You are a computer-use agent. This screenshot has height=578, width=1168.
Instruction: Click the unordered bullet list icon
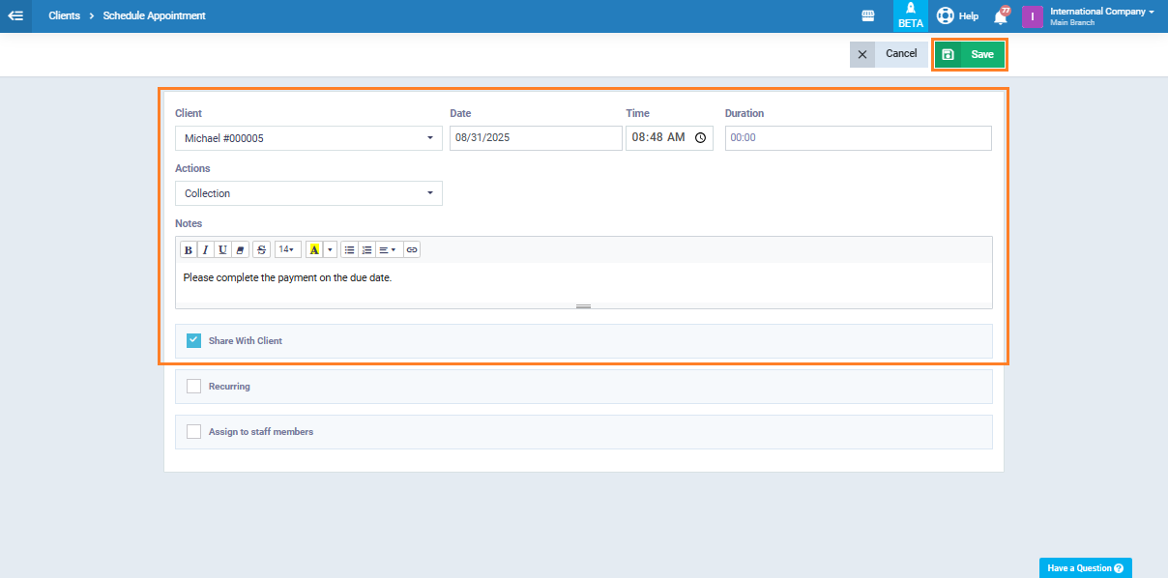point(349,249)
